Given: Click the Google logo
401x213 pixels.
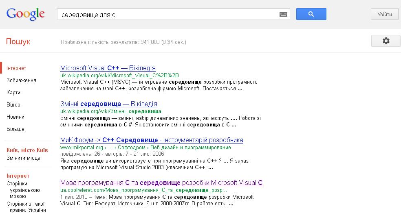Looking at the screenshot, I should click(25, 14).
